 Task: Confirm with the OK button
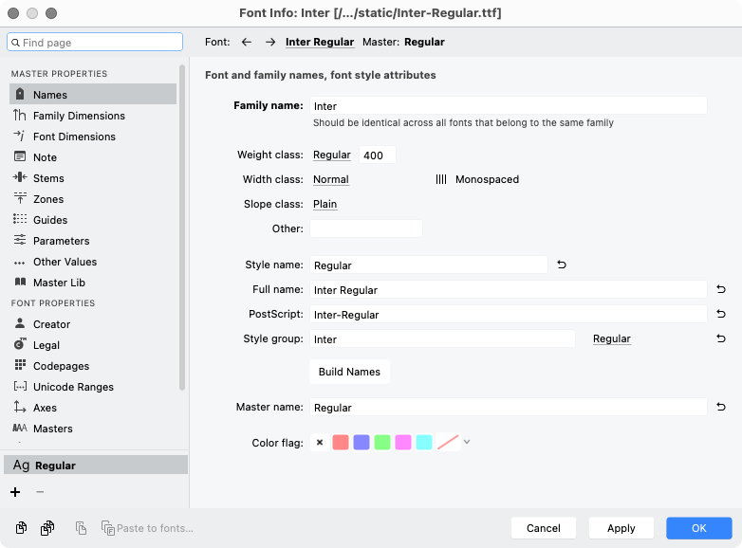click(699, 528)
